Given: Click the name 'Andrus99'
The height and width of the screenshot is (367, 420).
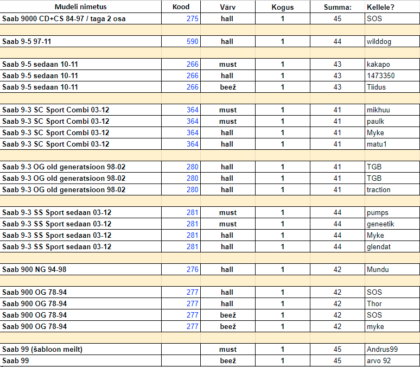Looking at the screenshot, I should click(382, 349).
